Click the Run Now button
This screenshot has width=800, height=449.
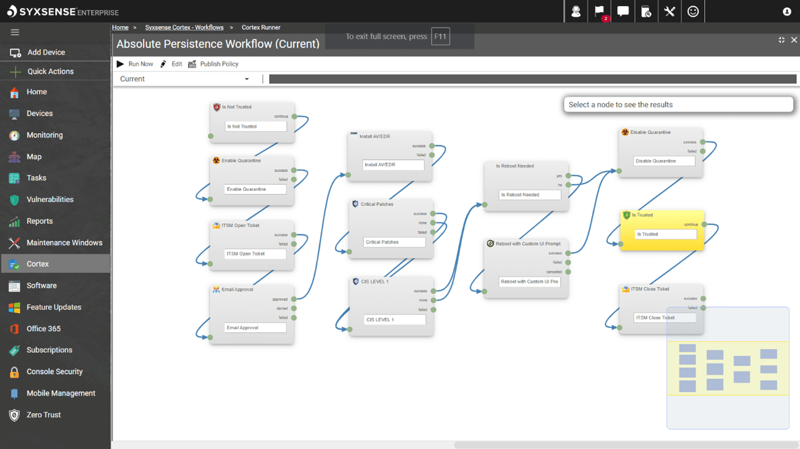135,64
